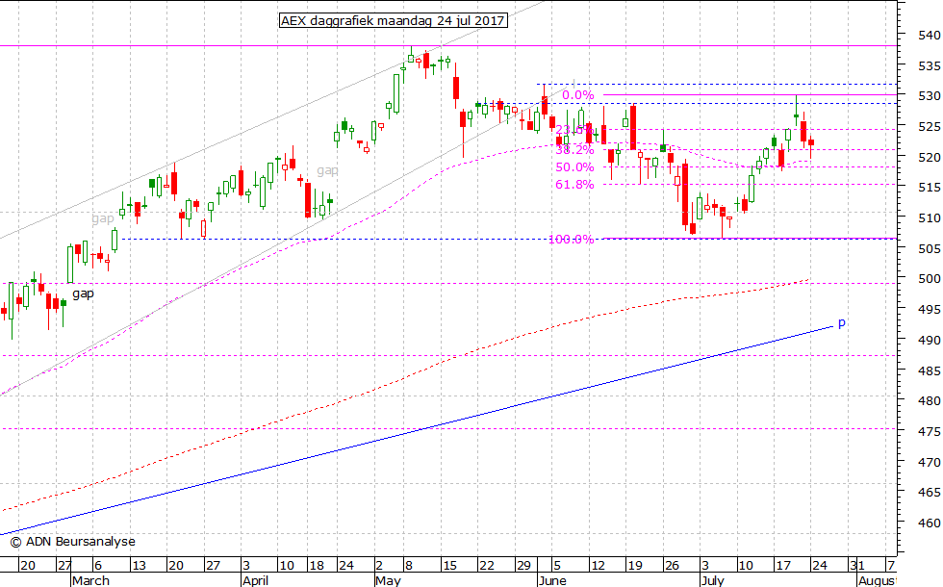Click the 500 price axis label

(930, 278)
